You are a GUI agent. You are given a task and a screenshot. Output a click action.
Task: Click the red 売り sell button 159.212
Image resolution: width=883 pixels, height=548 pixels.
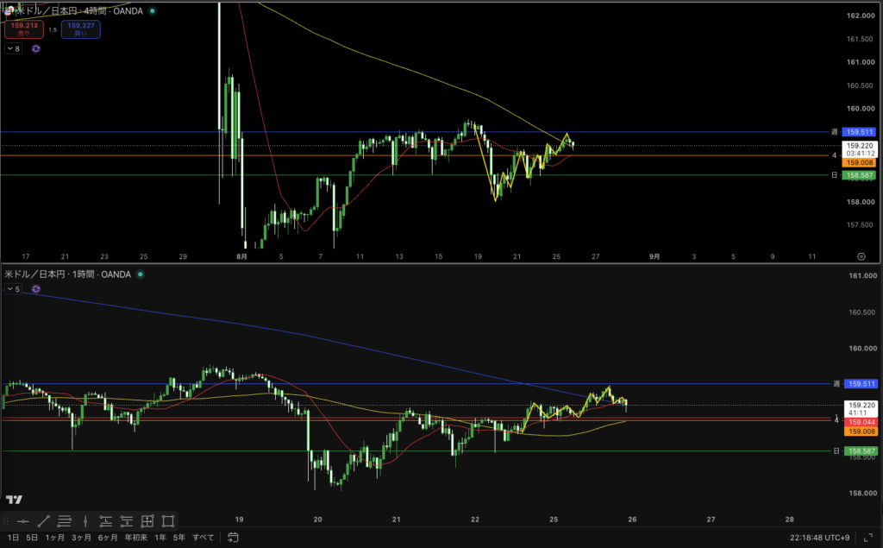[24, 29]
